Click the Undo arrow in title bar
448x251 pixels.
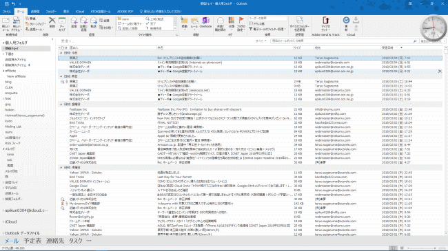click(13, 3)
